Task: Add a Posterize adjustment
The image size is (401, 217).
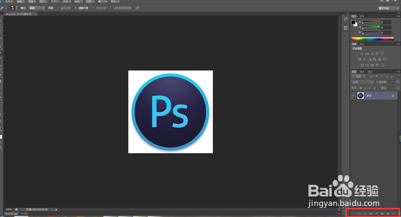Action: click(x=367, y=65)
